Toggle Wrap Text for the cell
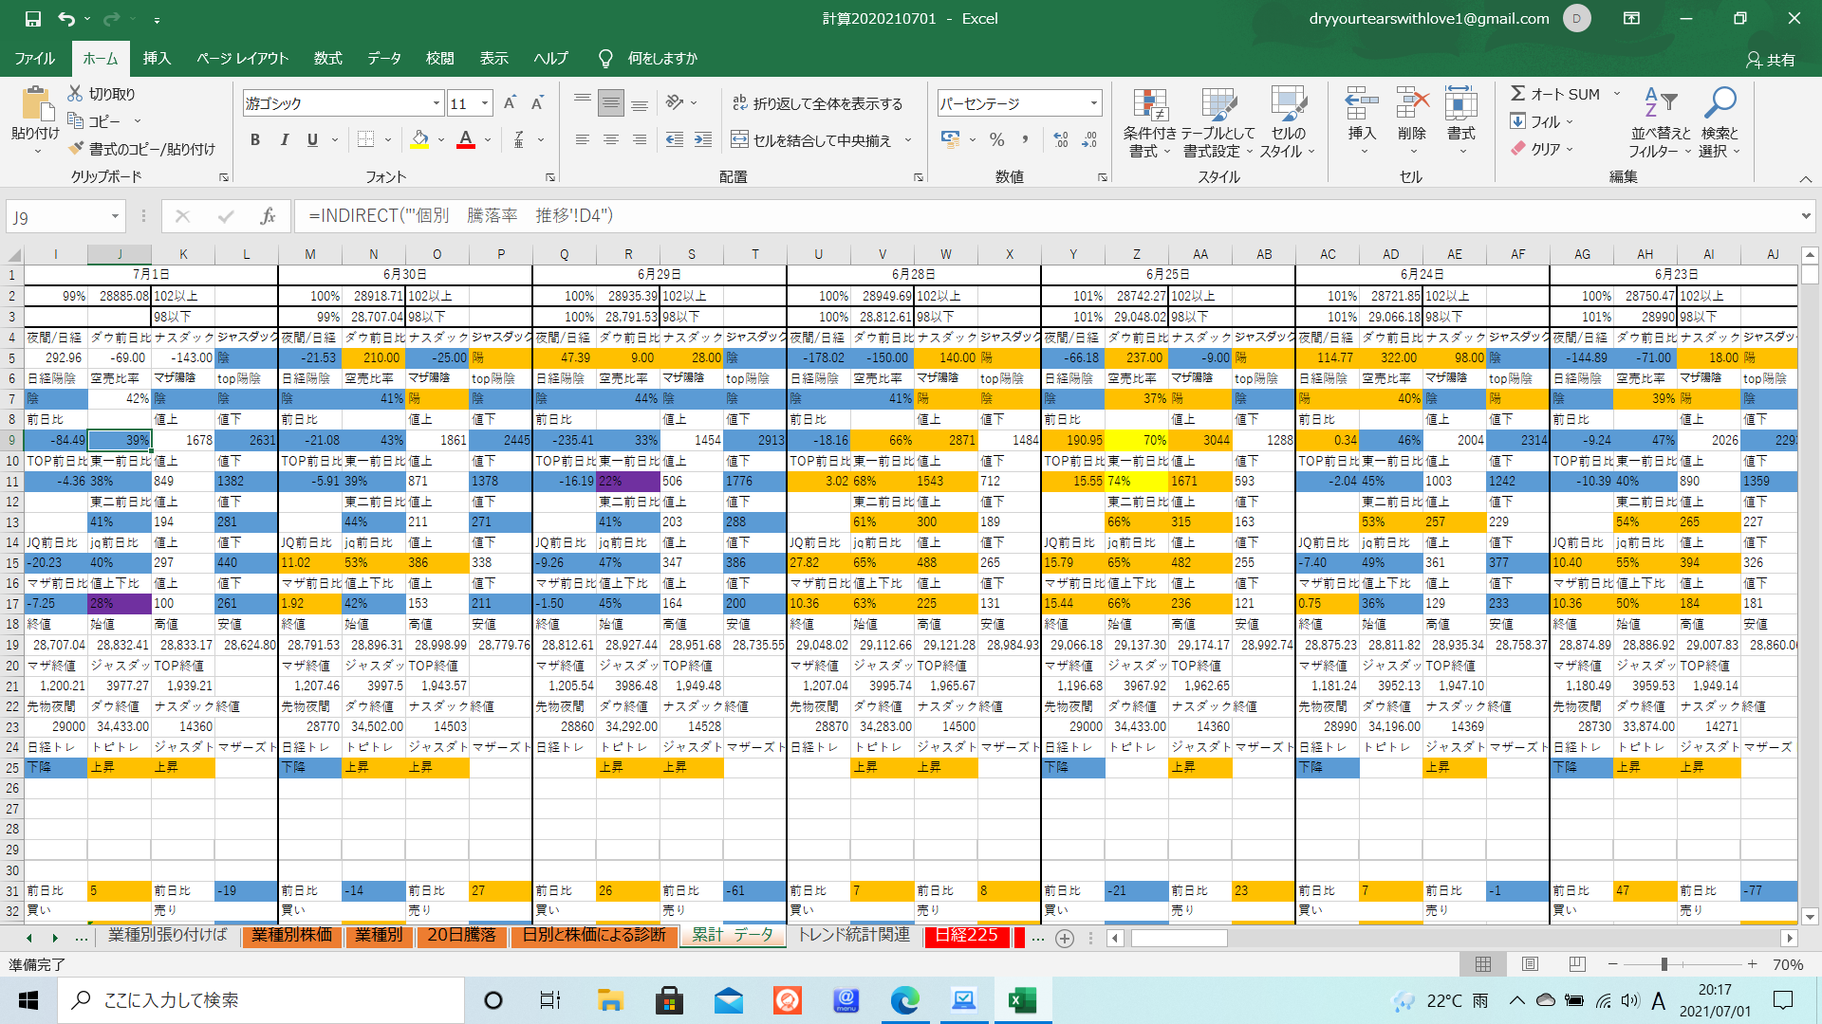This screenshot has width=1822, height=1024. coord(817,103)
